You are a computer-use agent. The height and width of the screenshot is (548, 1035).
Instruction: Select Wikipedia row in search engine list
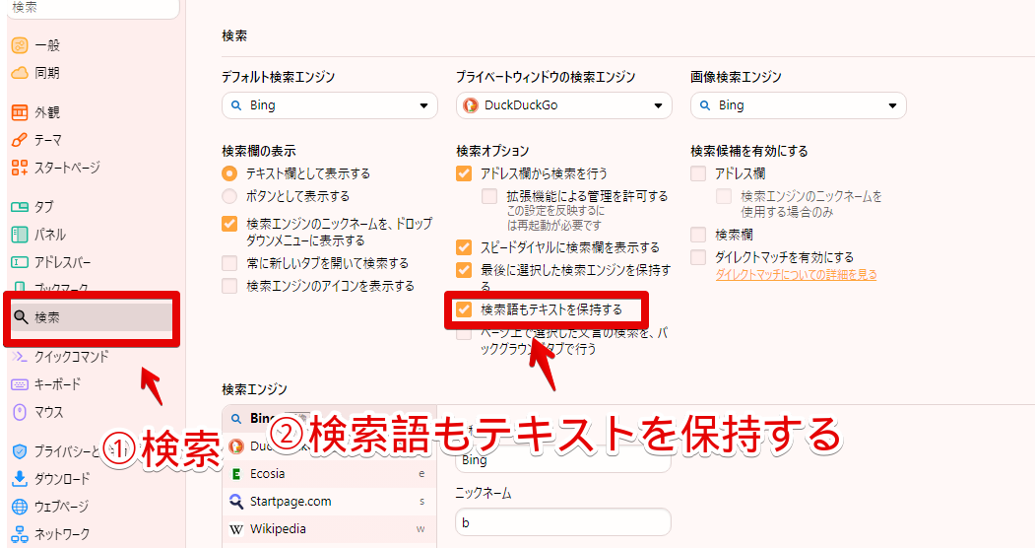(x=329, y=529)
